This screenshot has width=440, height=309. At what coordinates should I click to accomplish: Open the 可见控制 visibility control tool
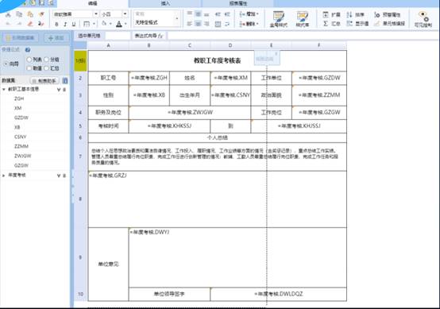423,19
